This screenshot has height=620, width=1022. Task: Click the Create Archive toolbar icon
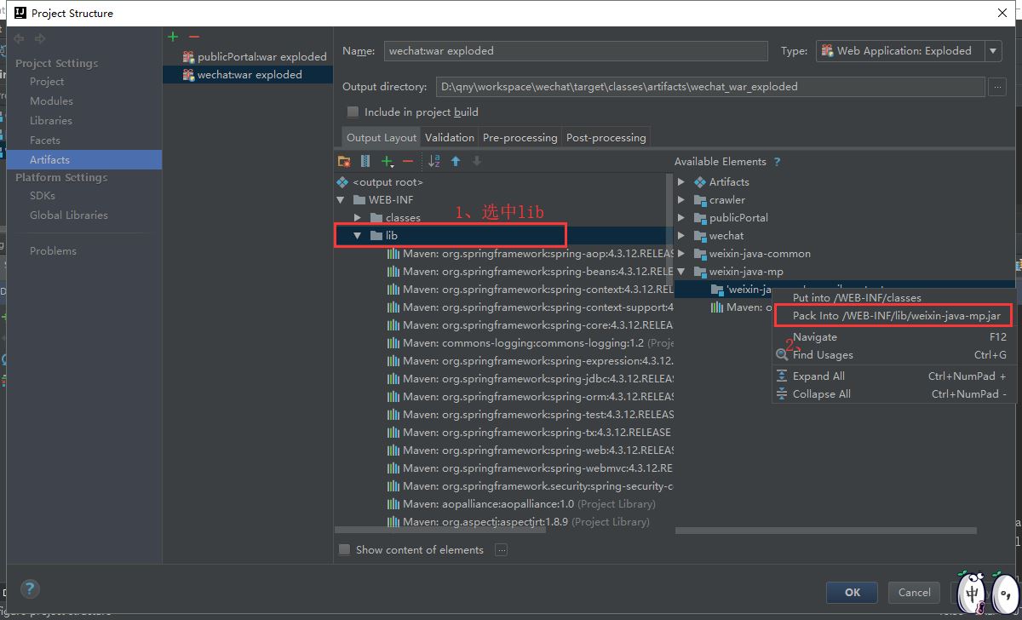[x=365, y=161]
